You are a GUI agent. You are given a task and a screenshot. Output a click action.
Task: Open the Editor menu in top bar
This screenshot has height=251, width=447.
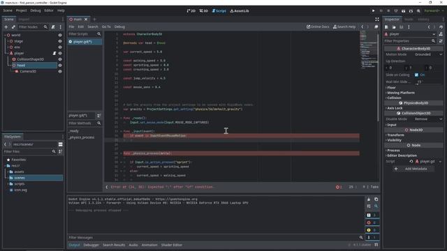pyautogui.click(x=49, y=10)
